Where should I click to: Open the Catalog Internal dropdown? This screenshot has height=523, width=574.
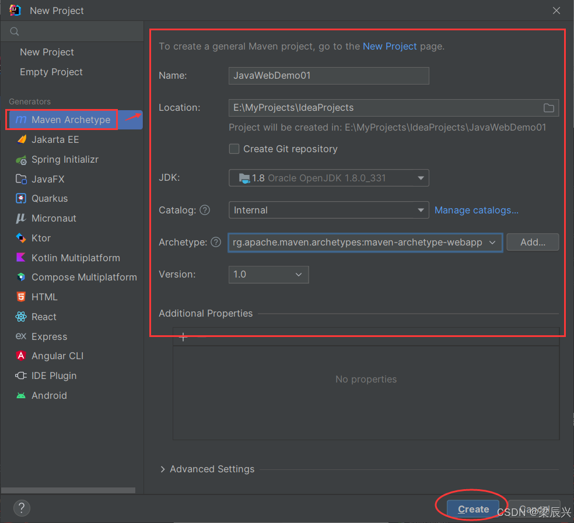click(329, 210)
